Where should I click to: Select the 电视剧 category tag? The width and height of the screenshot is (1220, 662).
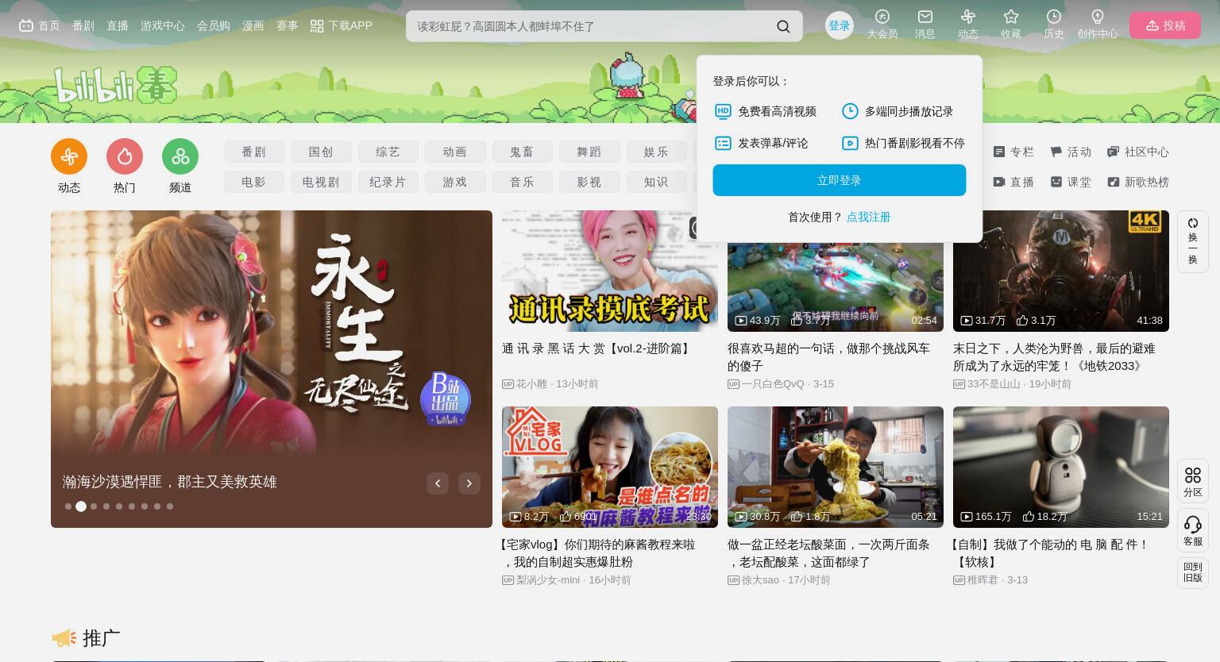pos(321,182)
